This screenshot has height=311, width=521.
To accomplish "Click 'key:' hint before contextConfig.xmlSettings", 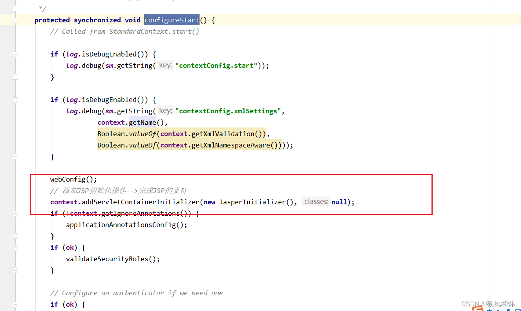I will (166, 111).
